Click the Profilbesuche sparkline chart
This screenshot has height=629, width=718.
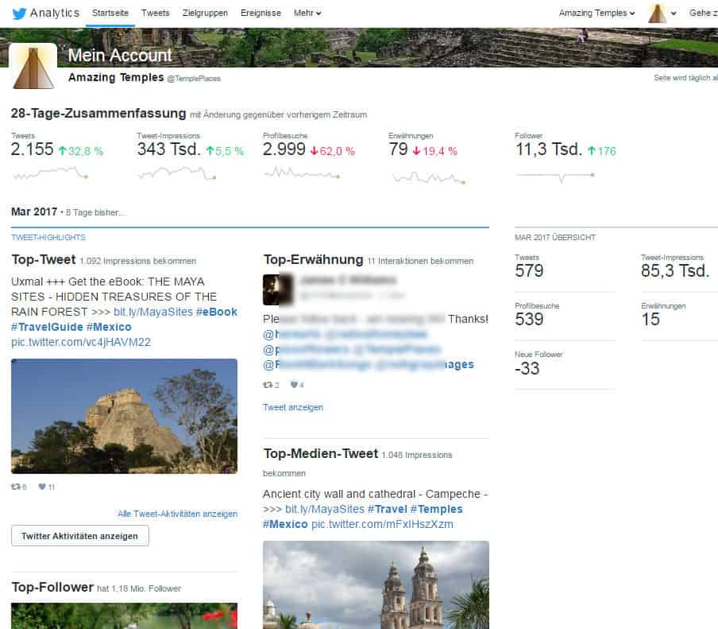pos(302,173)
